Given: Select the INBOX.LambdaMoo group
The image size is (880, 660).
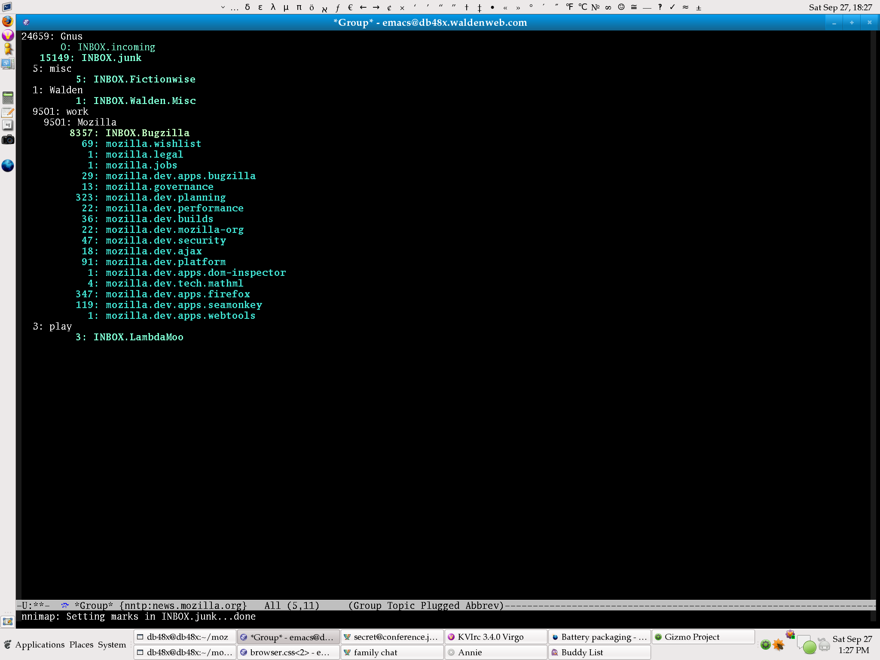Looking at the screenshot, I should [x=138, y=337].
